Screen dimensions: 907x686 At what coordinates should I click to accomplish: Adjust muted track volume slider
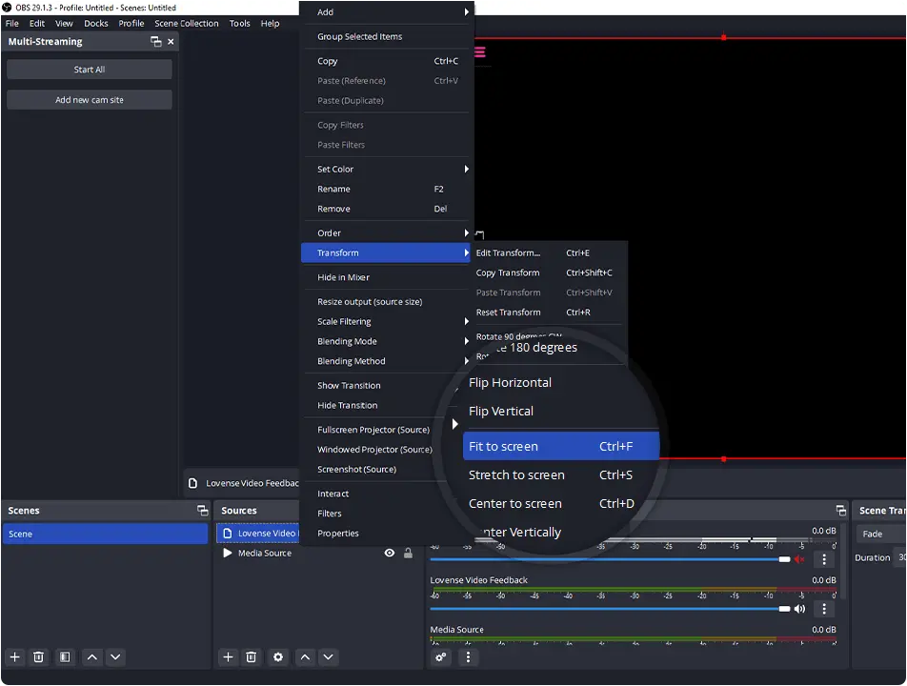610,559
